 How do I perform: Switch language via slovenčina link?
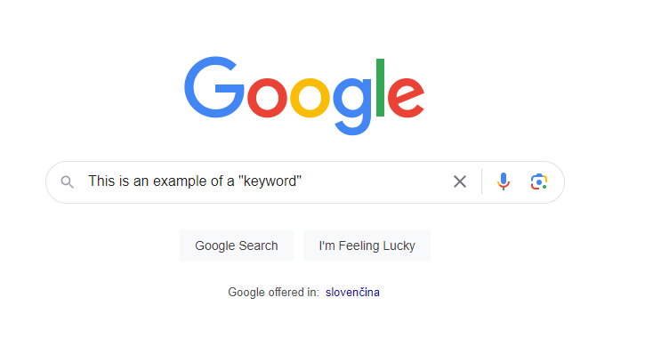click(x=352, y=293)
